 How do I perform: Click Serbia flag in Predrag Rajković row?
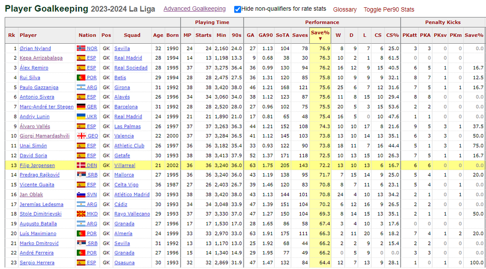click(81, 175)
